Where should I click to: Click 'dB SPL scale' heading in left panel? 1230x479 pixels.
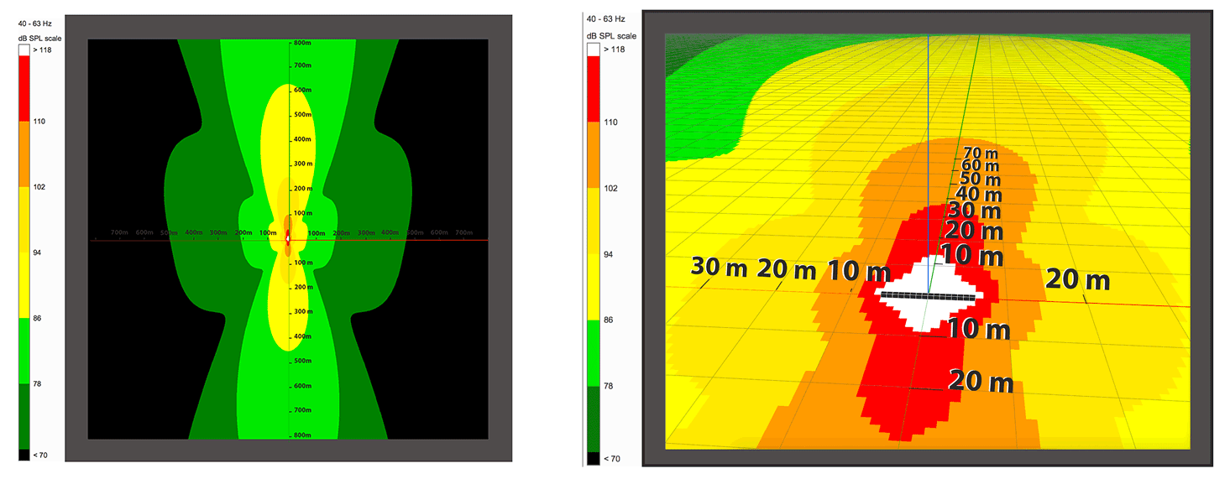click(39, 39)
